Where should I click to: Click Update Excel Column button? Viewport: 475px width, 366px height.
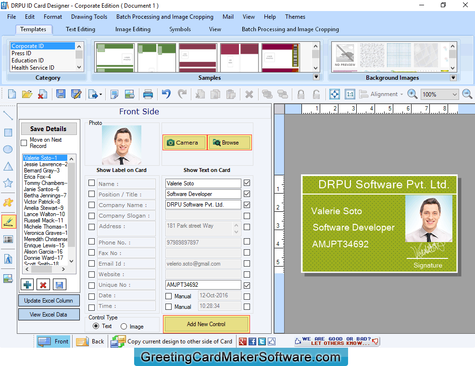point(49,301)
